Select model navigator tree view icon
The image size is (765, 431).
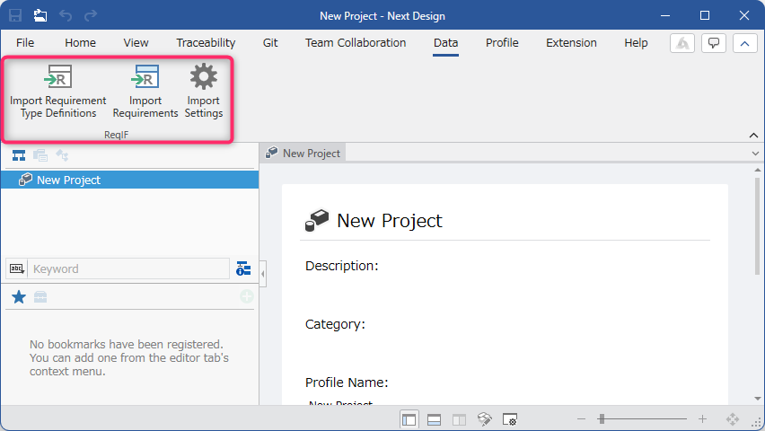19,155
